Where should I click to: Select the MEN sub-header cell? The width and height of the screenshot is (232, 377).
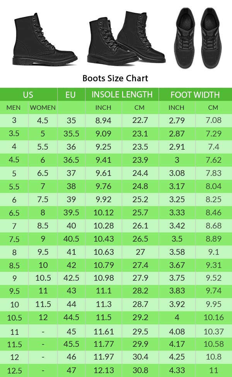pos(14,107)
